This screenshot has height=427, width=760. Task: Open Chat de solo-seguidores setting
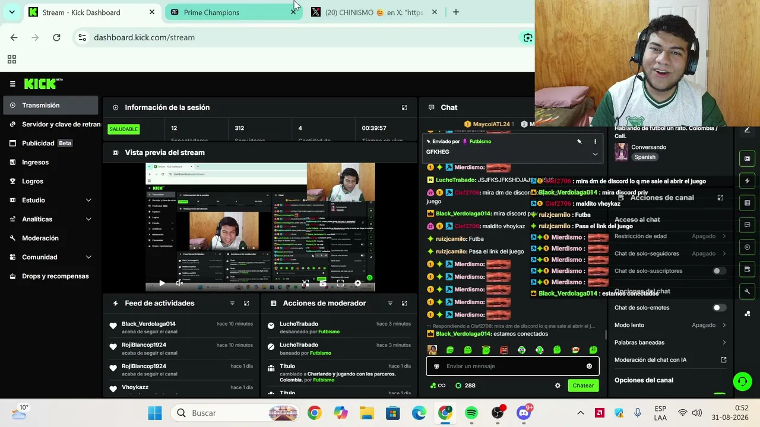670,253
